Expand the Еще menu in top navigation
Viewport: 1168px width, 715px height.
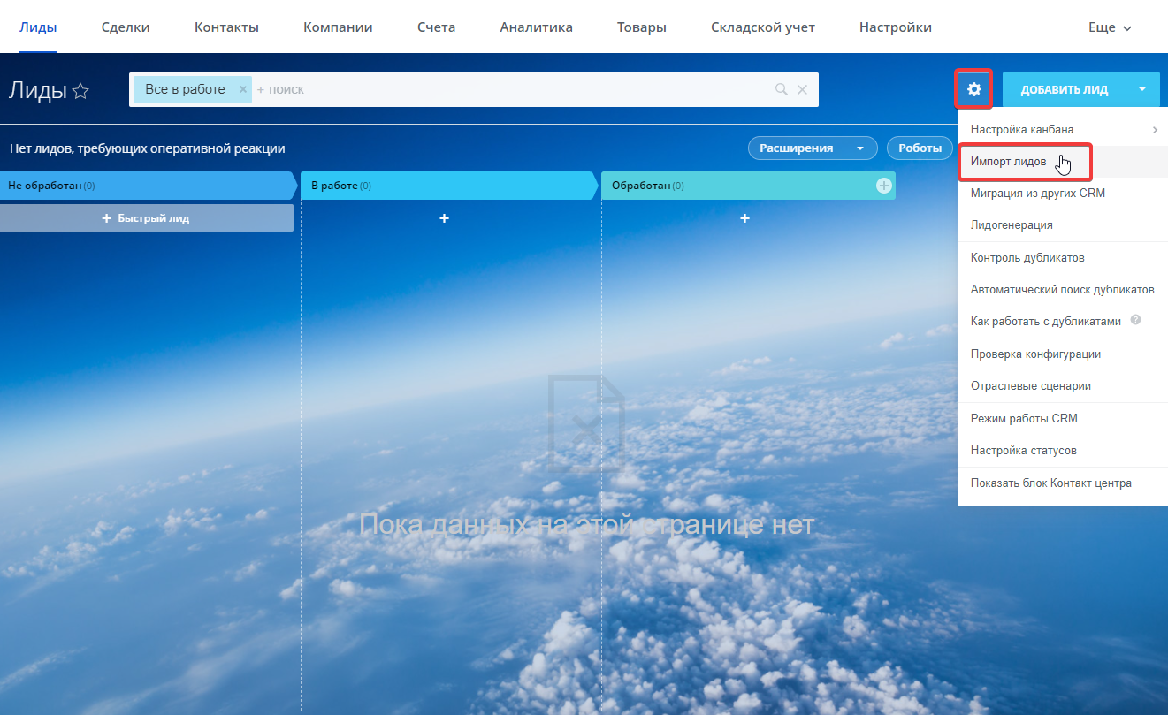(x=1110, y=27)
